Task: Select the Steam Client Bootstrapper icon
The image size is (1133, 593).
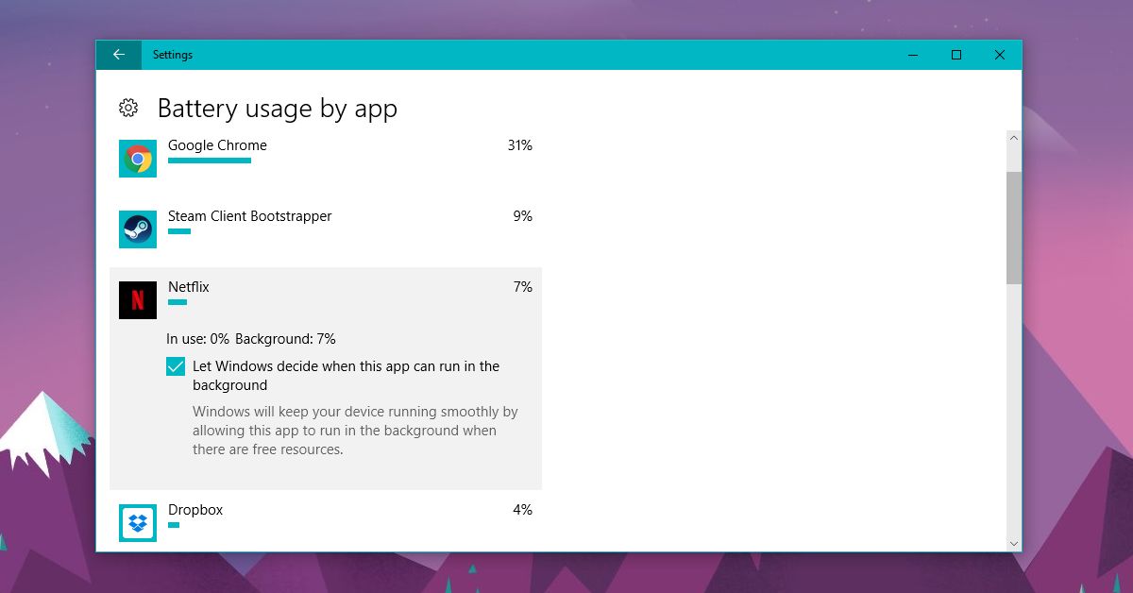Action: click(138, 229)
